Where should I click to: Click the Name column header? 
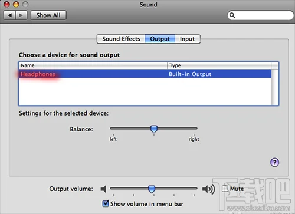[93, 65]
